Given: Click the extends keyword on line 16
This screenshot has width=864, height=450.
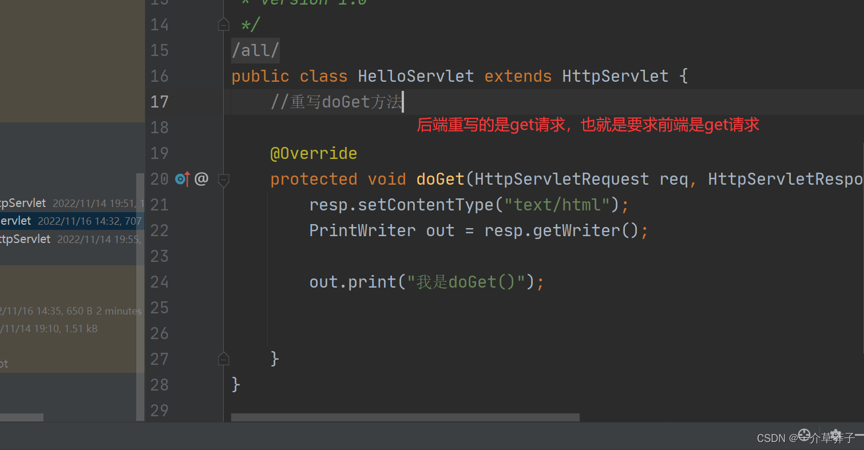Looking at the screenshot, I should [518, 76].
